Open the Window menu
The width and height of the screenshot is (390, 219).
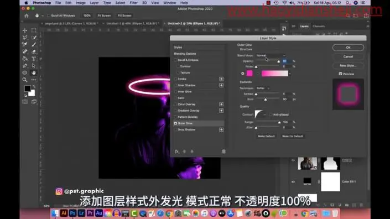tap(170, 3)
